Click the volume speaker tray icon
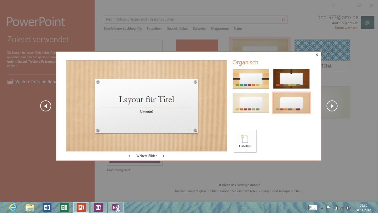The width and height of the screenshot is (378, 213). click(348, 208)
